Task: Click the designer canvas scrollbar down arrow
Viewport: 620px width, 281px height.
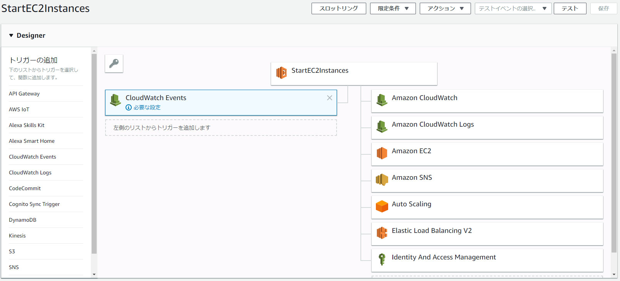Action: pyautogui.click(x=614, y=274)
